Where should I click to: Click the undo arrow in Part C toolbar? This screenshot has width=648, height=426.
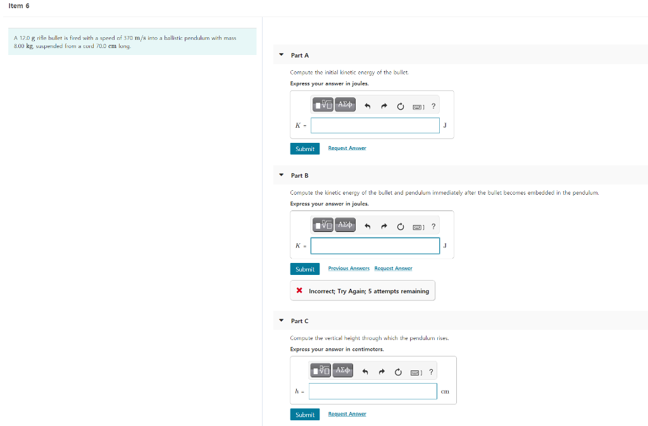point(365,372)
